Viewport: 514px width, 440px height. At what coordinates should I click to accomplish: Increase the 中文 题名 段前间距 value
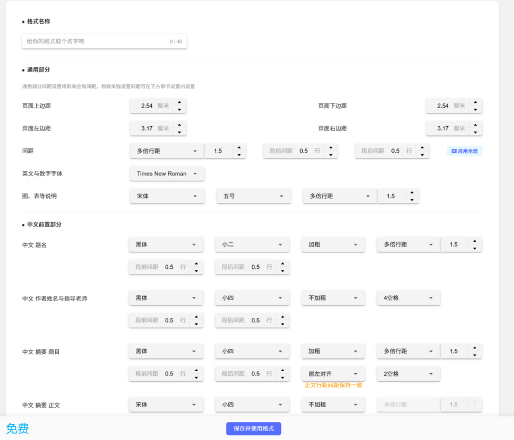point(196,263)
